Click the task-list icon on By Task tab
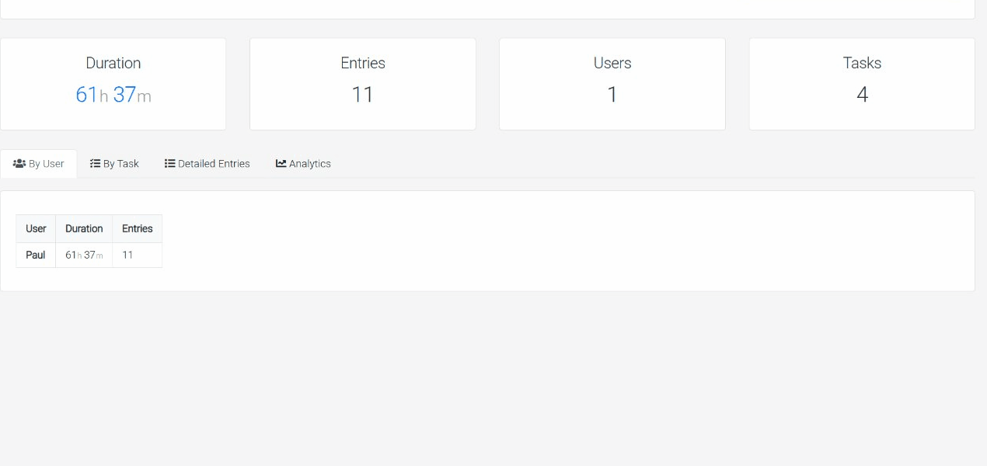The width and height of the screenshot is (987, 466). (96, 163)
